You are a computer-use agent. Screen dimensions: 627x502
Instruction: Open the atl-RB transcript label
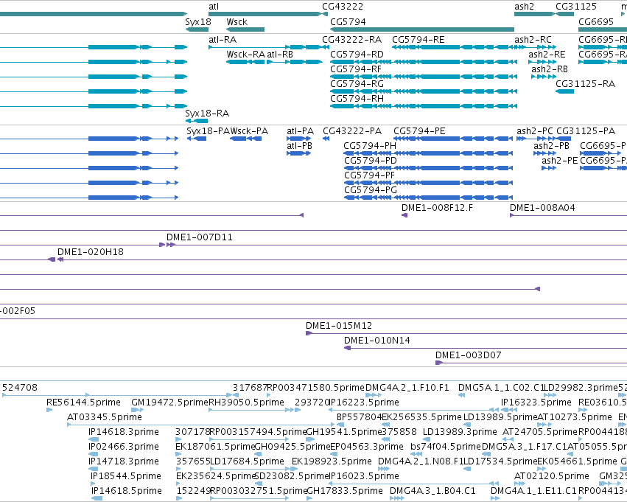(280, 55)
